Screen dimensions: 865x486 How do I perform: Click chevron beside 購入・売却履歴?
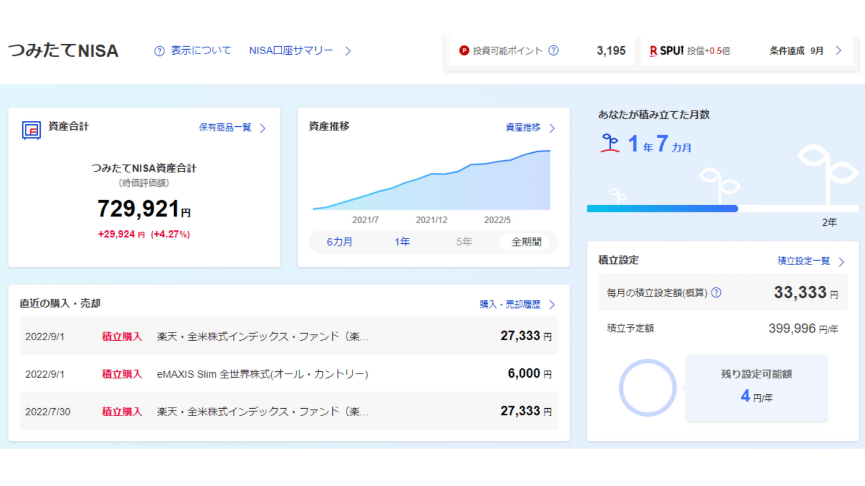click(552, 304)
